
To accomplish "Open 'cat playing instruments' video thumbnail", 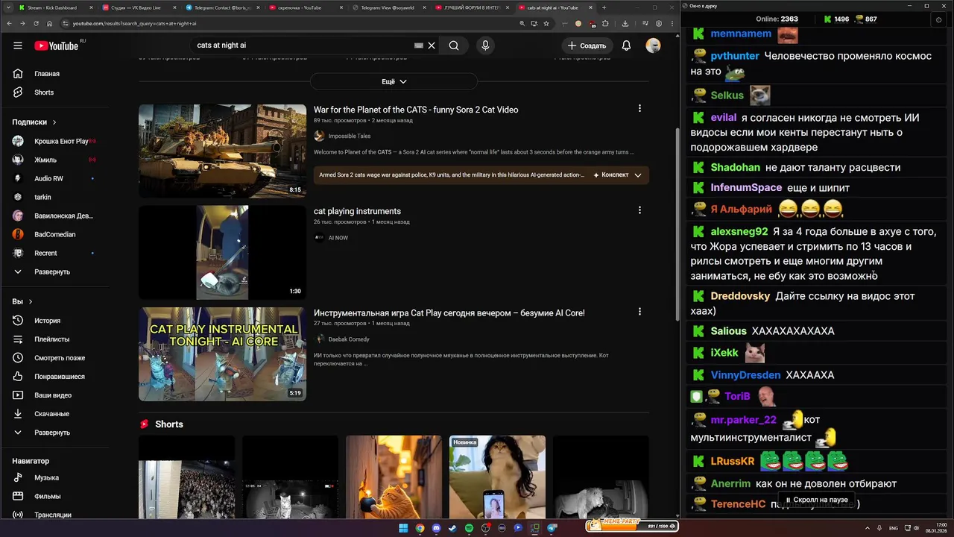I will tap(222, 253).
